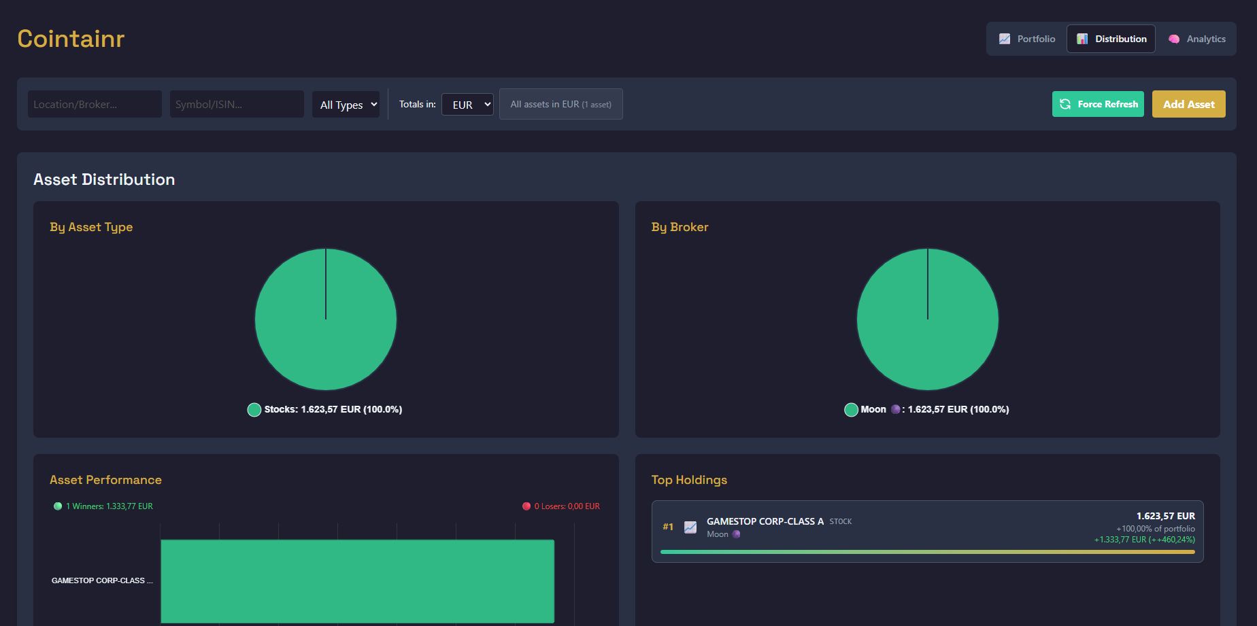
Task: Click the green winners dot in Asset Performance
Action: pyautogui.click(x=57, y=506)
